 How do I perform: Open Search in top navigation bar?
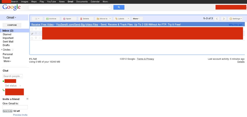(x=14, y=2)
